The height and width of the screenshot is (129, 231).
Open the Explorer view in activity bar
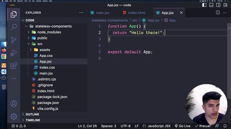pos(14,14)
